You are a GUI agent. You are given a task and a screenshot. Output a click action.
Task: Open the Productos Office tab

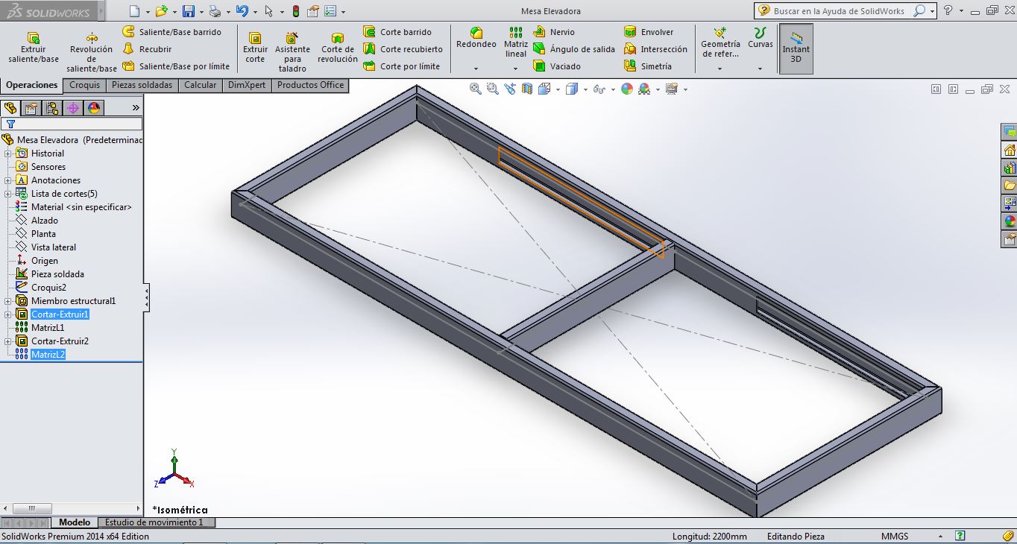(310, 85)
